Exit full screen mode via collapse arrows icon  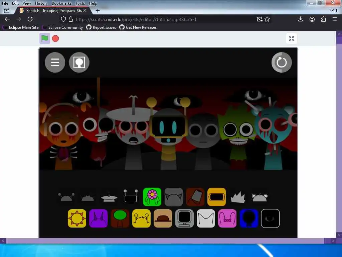tap(291, 38)
